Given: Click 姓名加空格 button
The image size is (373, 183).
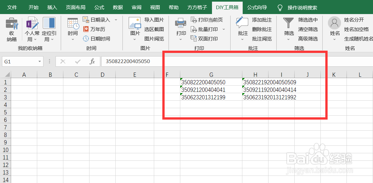Looking at the screenshot, I should point(356,29).
